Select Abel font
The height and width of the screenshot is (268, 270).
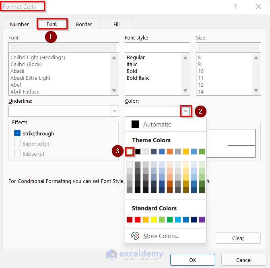coord(16,85)
